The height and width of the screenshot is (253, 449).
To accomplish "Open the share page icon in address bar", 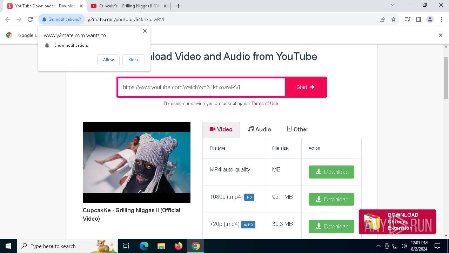I will tap(382, 19).
